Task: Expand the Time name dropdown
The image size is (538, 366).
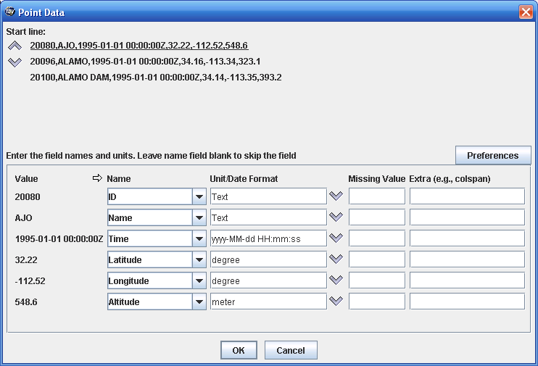Action: (x=199, y=238)
